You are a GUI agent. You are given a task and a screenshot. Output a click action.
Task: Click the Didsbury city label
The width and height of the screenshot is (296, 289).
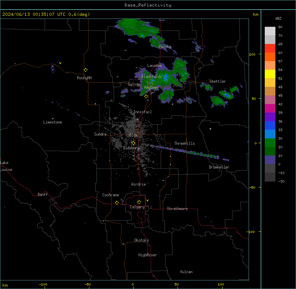(x=132, y=148)
